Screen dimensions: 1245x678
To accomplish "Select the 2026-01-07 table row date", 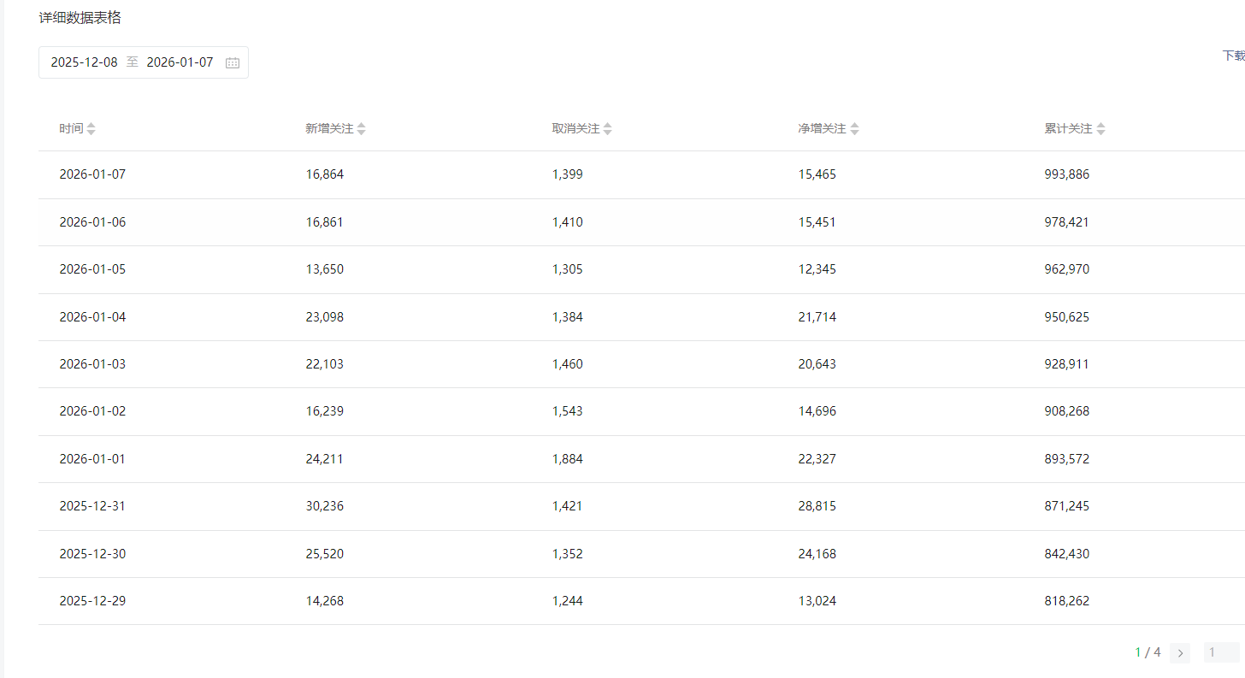I will pos(92,174).
